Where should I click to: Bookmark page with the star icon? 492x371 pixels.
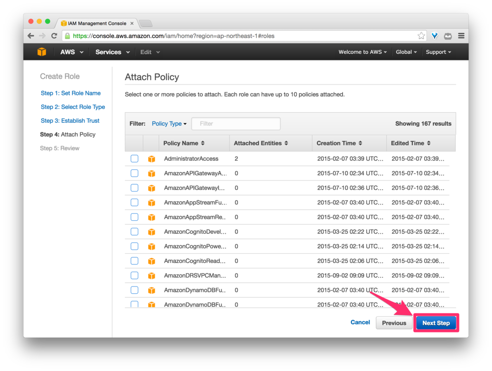pyautogui.click(x=421, y=36)
